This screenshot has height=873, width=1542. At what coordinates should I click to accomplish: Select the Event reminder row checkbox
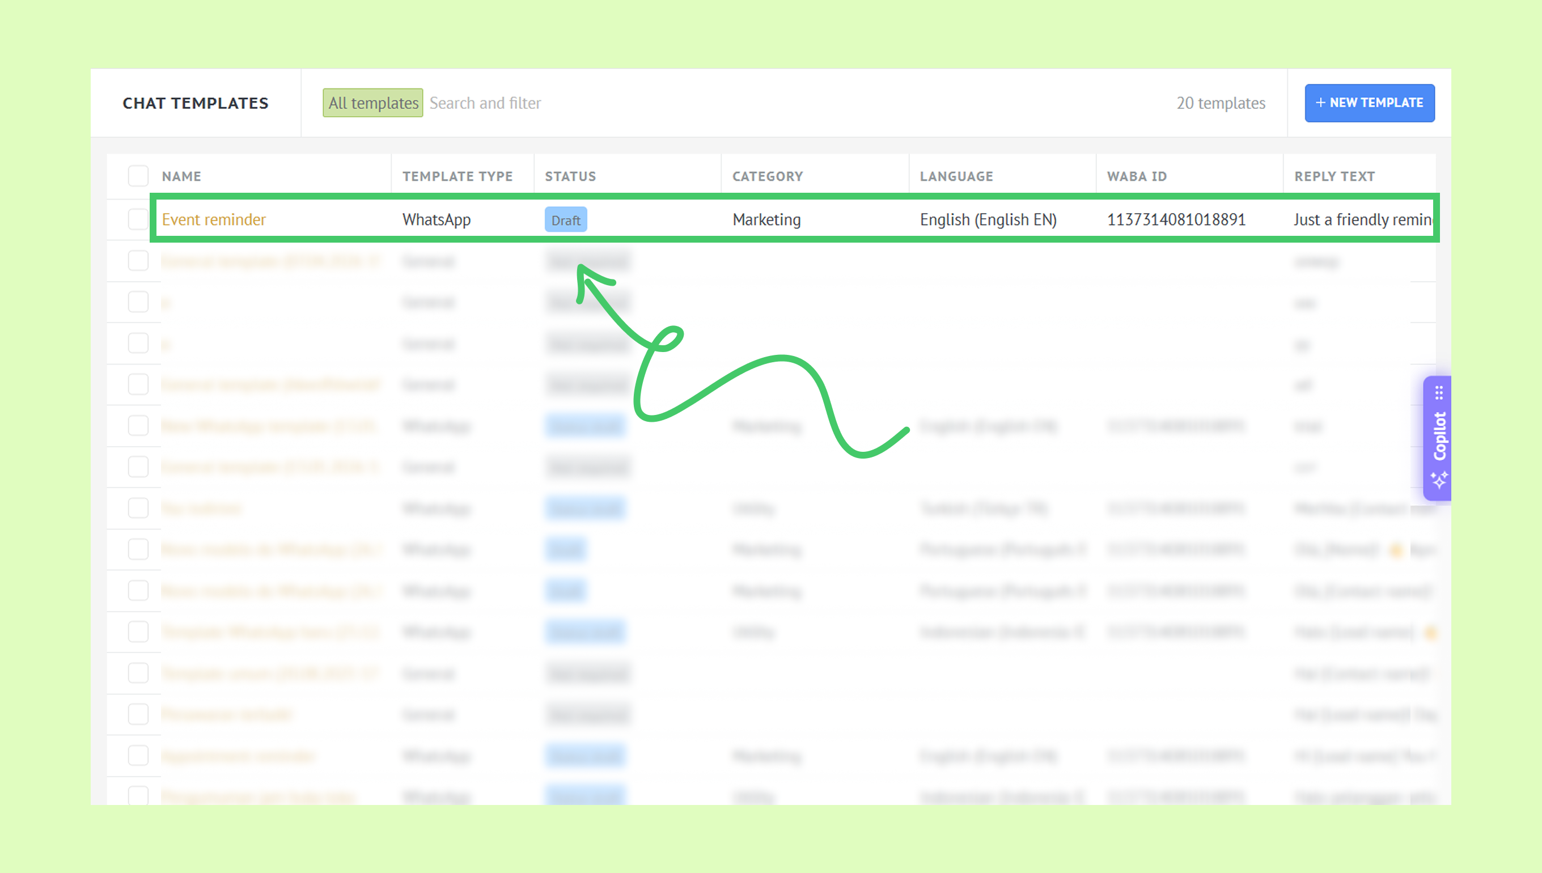[x=138, y=219]
